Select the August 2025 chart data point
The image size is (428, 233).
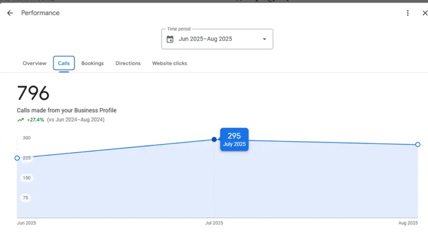point(418,144)
